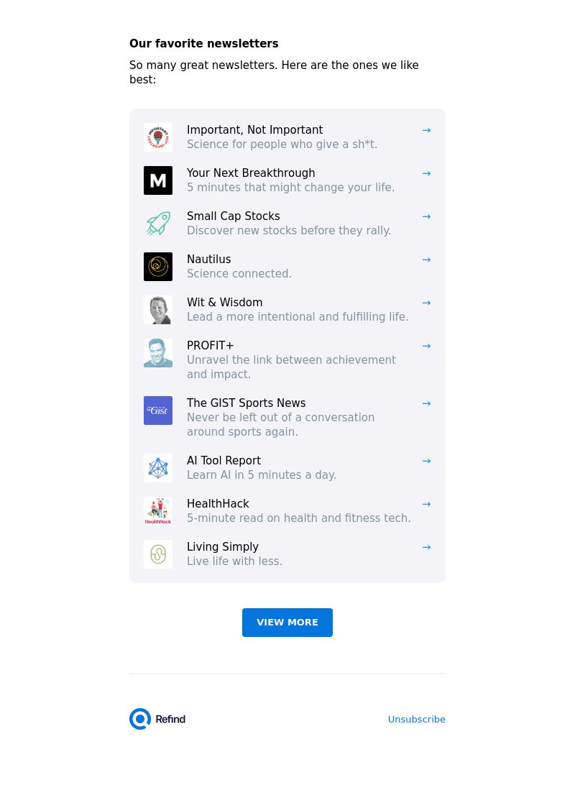Click the PROFIT+ author portrait
Screen dimensions: 575x798
pos(158,353)
